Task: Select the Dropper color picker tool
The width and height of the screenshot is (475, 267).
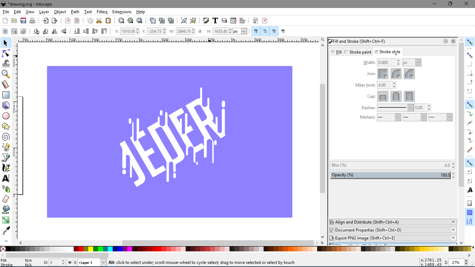Action: (6, 230)
